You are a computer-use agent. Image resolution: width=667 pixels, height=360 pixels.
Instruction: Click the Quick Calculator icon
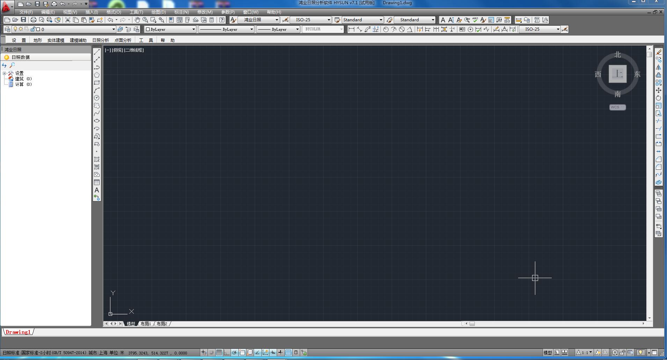pyautogui.click(x=211, y=20)
